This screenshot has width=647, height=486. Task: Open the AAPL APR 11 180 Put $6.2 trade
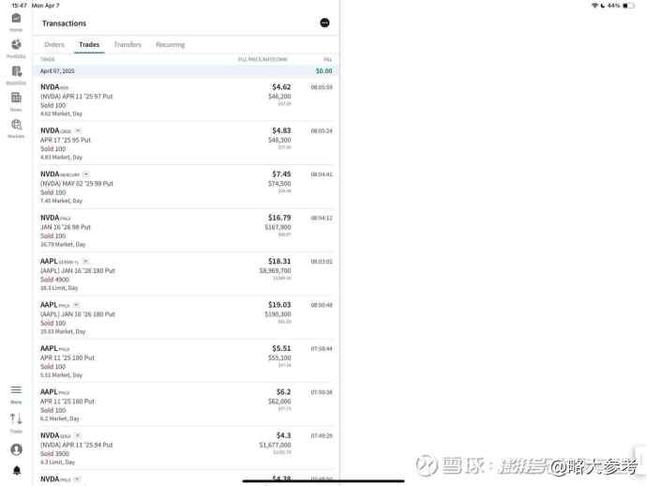coord(186,404)
